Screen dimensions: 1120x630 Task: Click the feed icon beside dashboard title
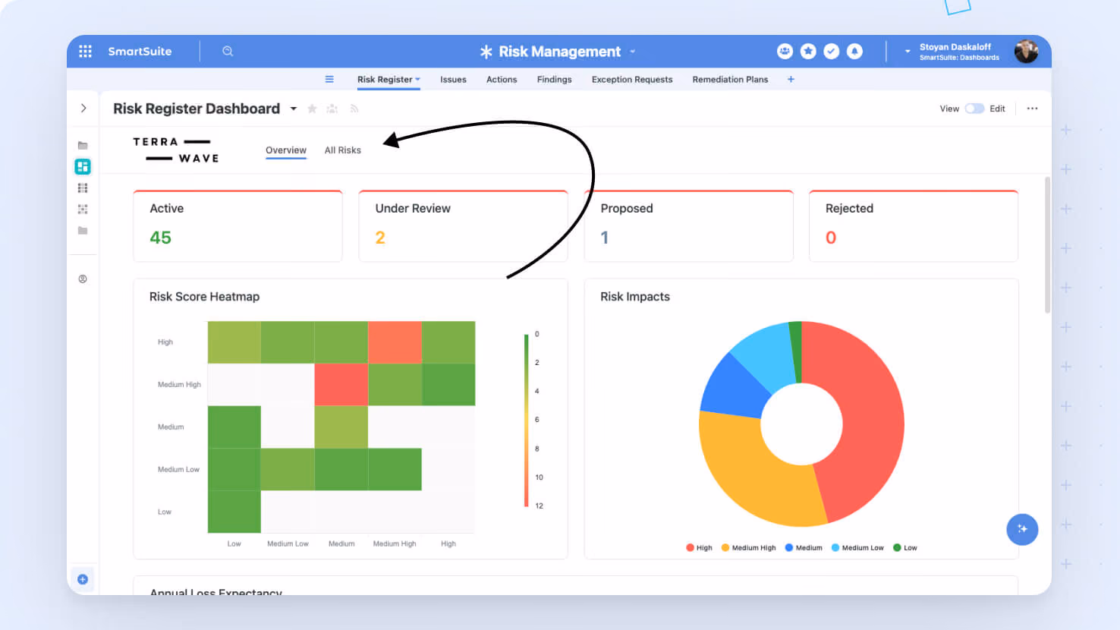pos(354,109)
